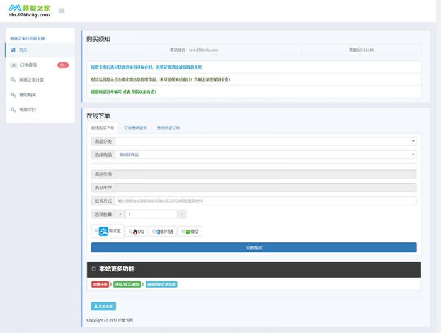Click the hamburger menu icon in header
Screen dimensions: 441x333
click(61, 11)
